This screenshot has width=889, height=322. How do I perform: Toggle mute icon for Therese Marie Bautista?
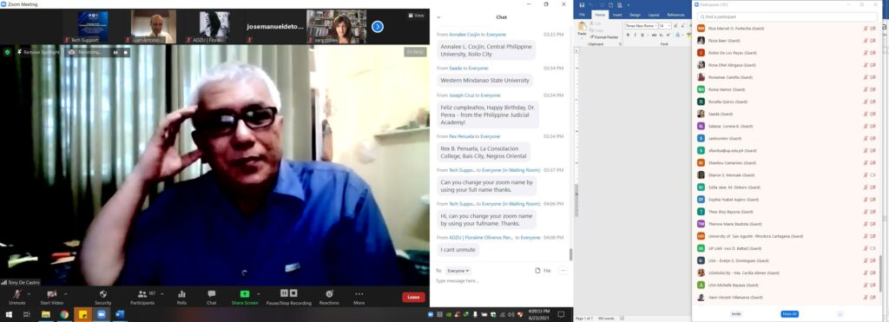[x=866, y=224]
